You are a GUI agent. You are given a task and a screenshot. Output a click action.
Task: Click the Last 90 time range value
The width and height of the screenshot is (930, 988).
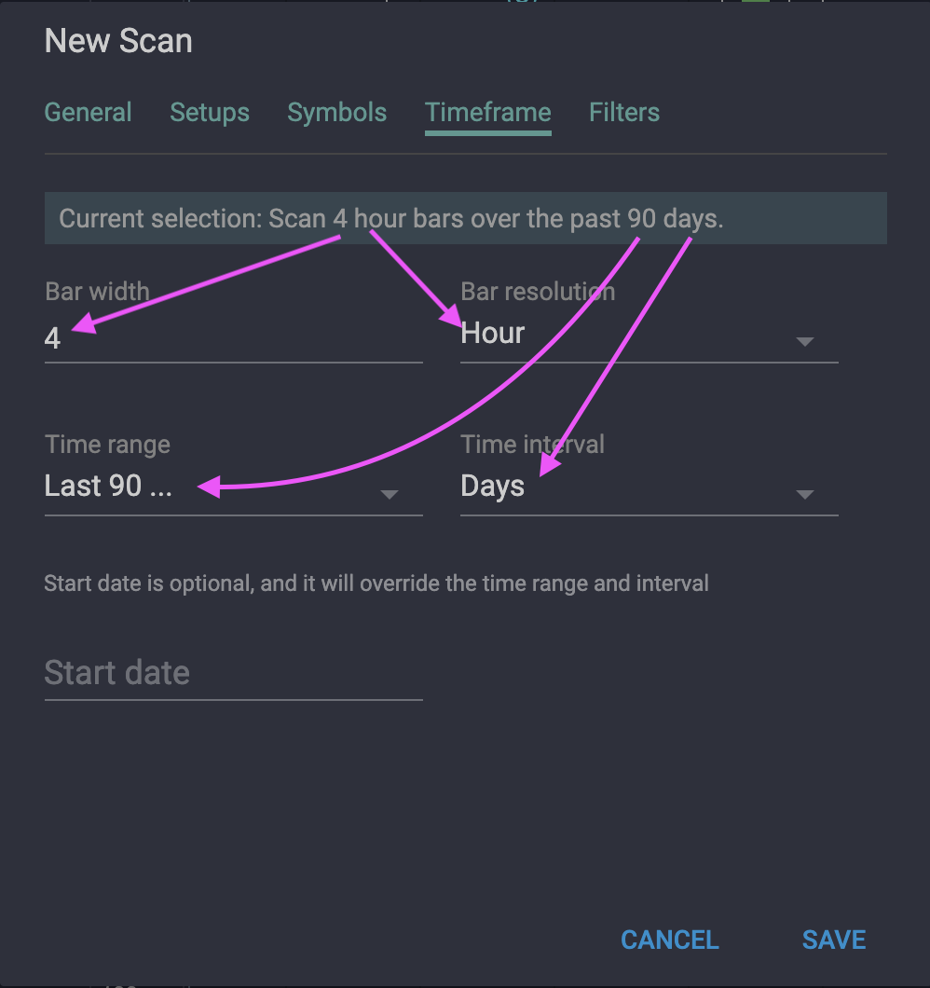(x=108, y=486)
